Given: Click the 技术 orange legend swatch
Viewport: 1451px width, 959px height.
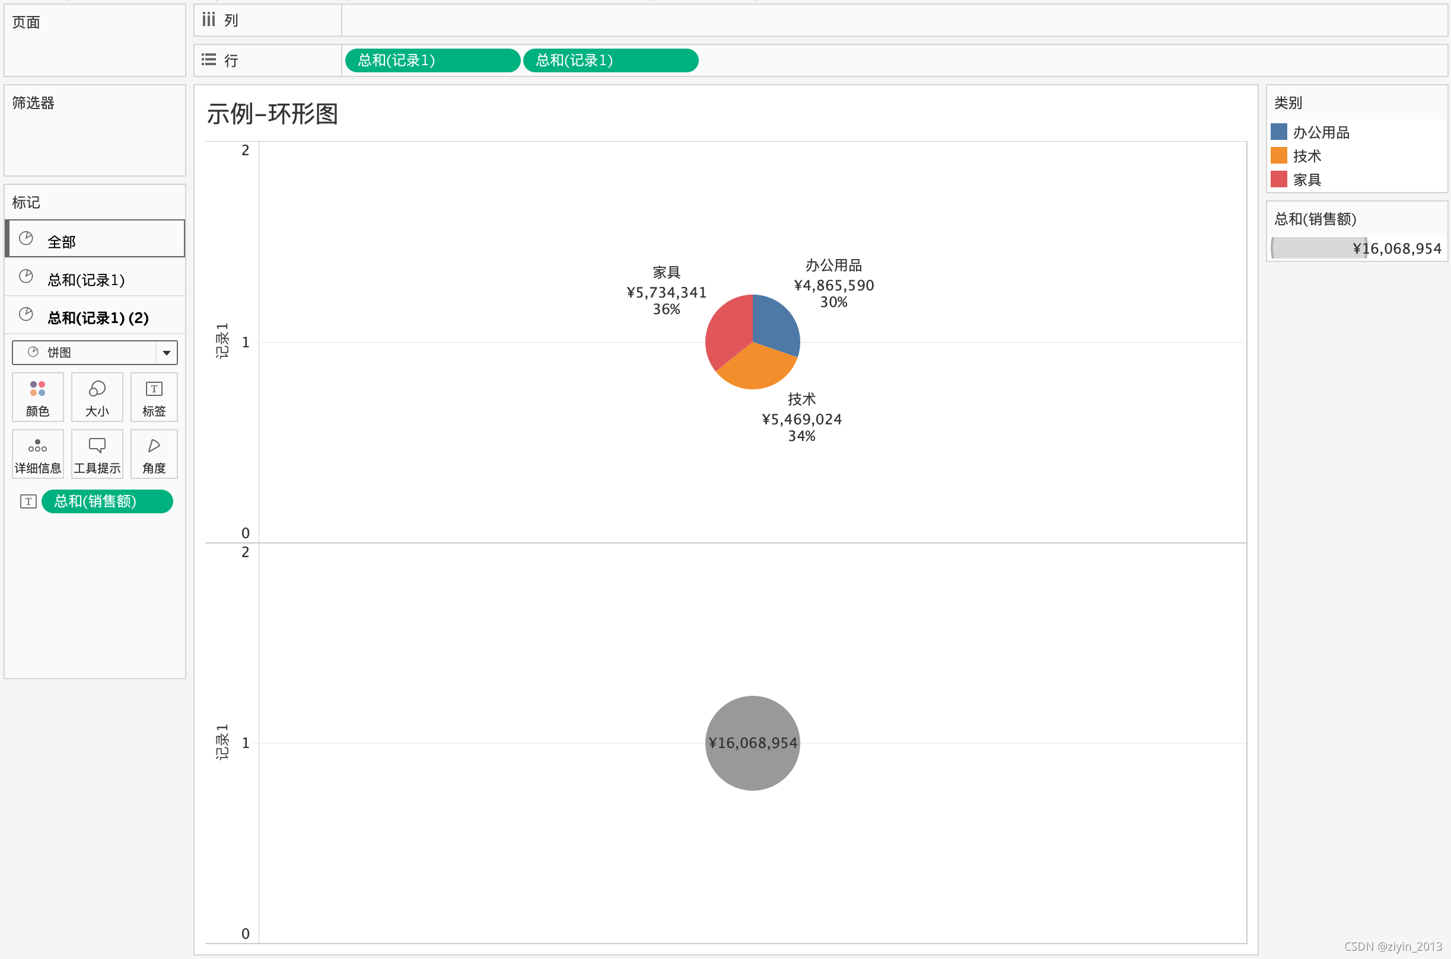Looking at the screenshot, I should 1279,156.
